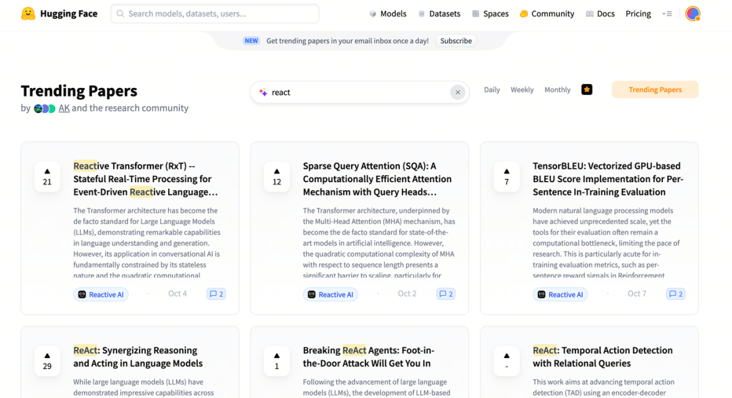732x398 pixels.
Task: Select the Monthly filter
Action: 557,89
